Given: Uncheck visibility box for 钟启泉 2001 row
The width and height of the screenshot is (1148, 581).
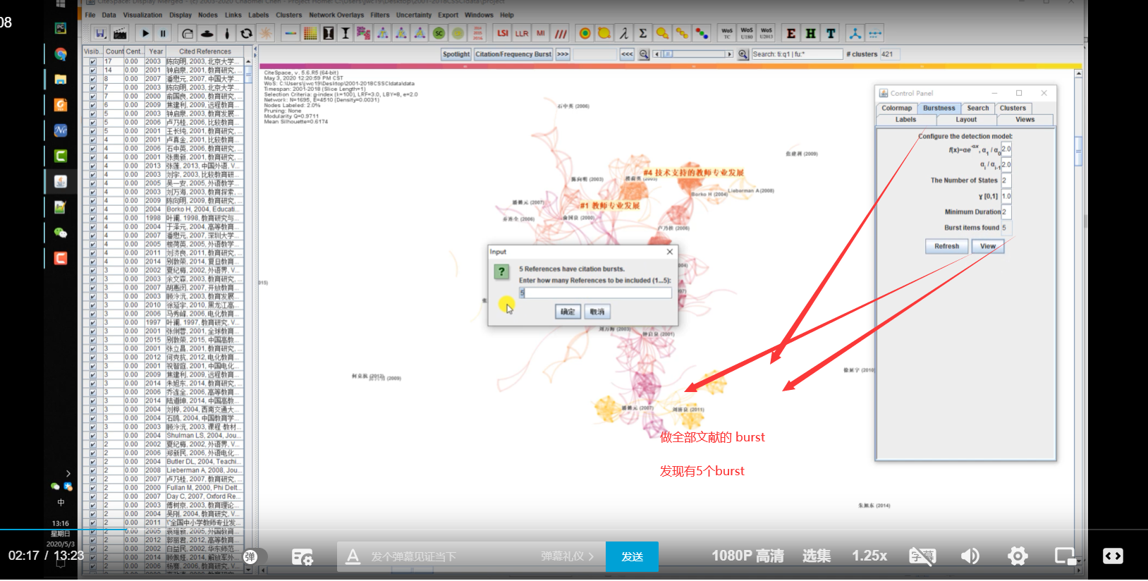Looking at the screenshot, I should 92,71.
